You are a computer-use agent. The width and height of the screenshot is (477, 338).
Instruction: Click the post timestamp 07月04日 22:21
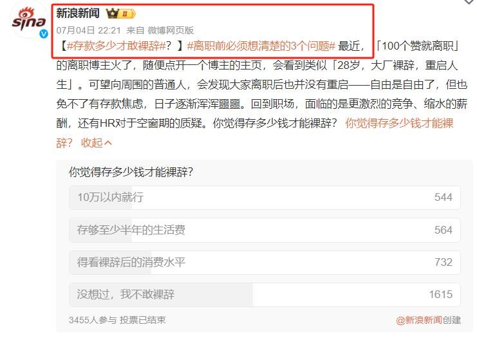tap(89, 30)
